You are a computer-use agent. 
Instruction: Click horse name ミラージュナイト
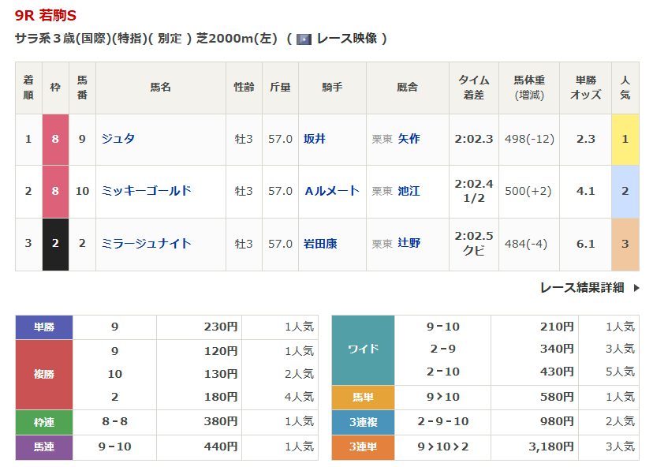coord(146,243)
